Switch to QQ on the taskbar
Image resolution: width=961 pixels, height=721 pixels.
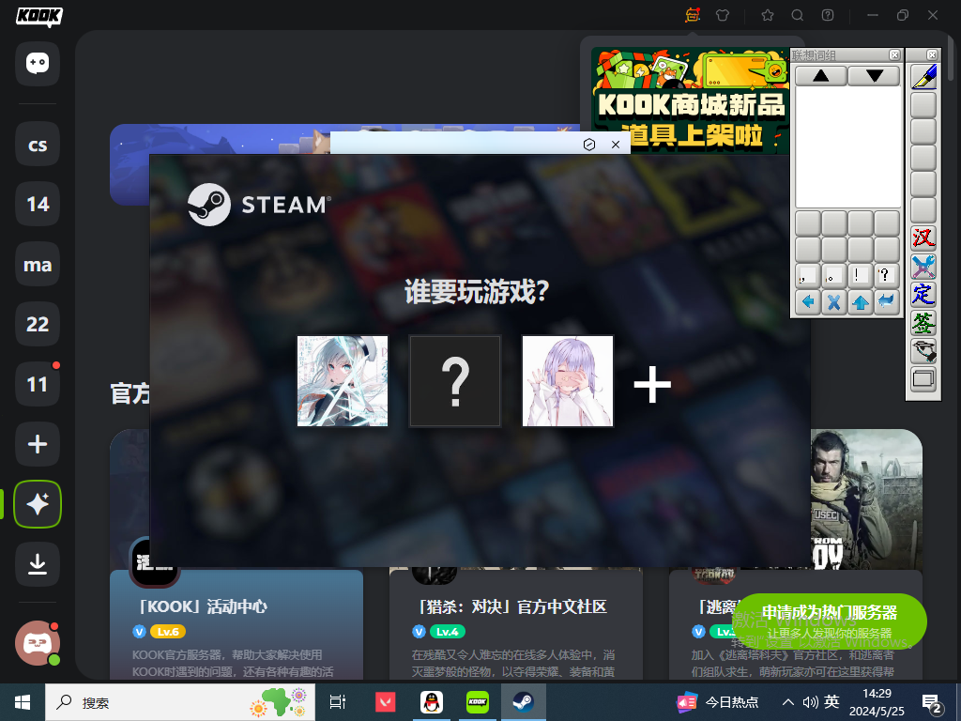[432, 702]
